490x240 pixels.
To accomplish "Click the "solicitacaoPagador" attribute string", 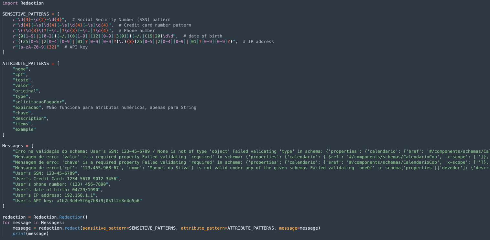I will point(39,102).
